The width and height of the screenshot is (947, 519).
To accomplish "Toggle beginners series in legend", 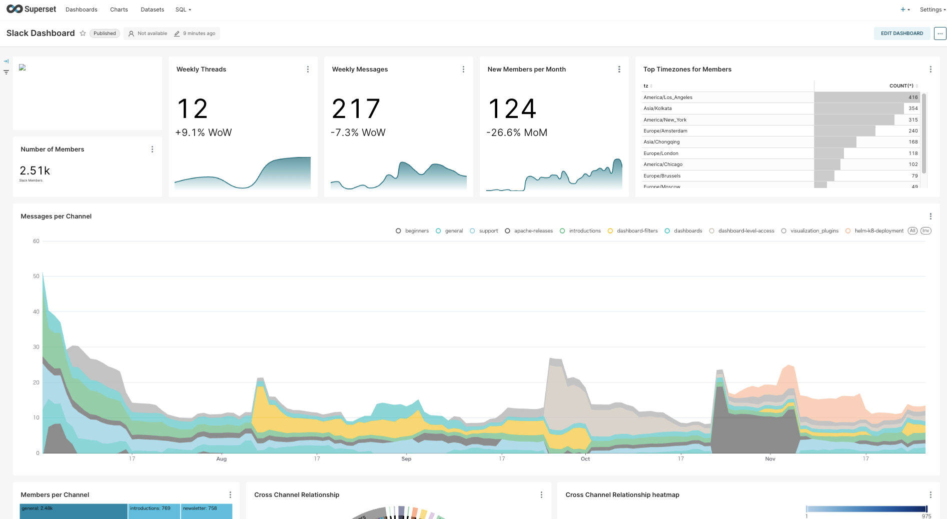I will click(412, 231).
